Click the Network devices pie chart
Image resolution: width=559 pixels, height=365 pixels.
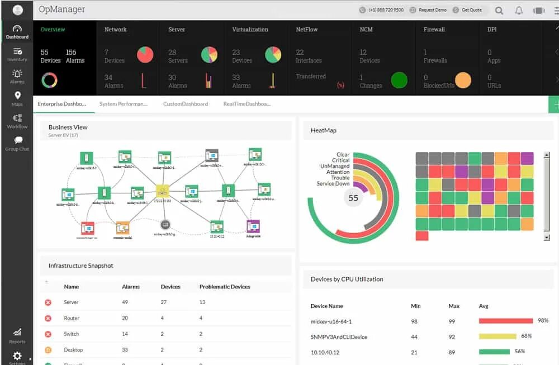click(x=145, y=55)
